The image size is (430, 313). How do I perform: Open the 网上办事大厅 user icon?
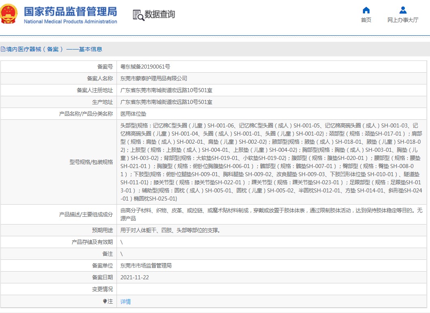click(x=403, y=11)
